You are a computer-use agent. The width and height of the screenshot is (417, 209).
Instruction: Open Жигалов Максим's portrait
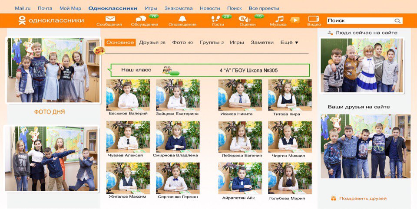pos(128,179)
